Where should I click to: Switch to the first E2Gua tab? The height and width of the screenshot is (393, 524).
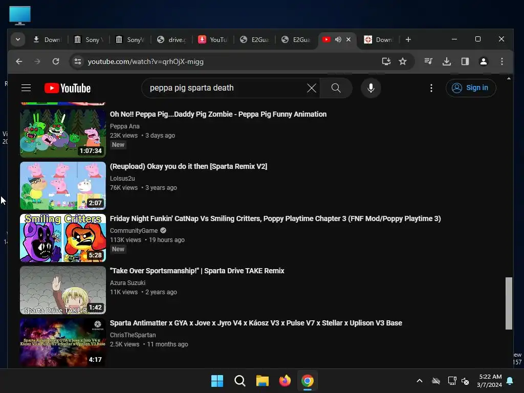255,40
